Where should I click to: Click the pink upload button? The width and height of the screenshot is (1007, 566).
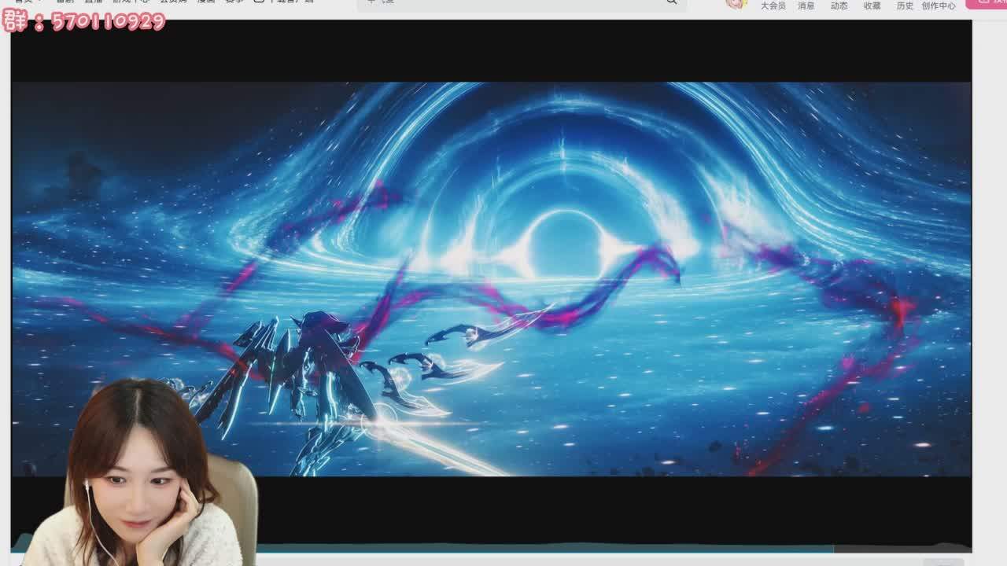tap(988, 3)
